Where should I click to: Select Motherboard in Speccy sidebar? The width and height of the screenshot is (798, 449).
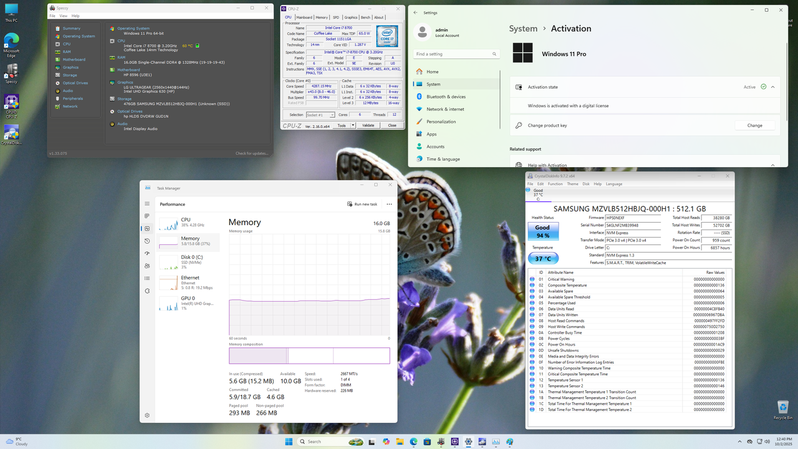click(x=74, y=59)
